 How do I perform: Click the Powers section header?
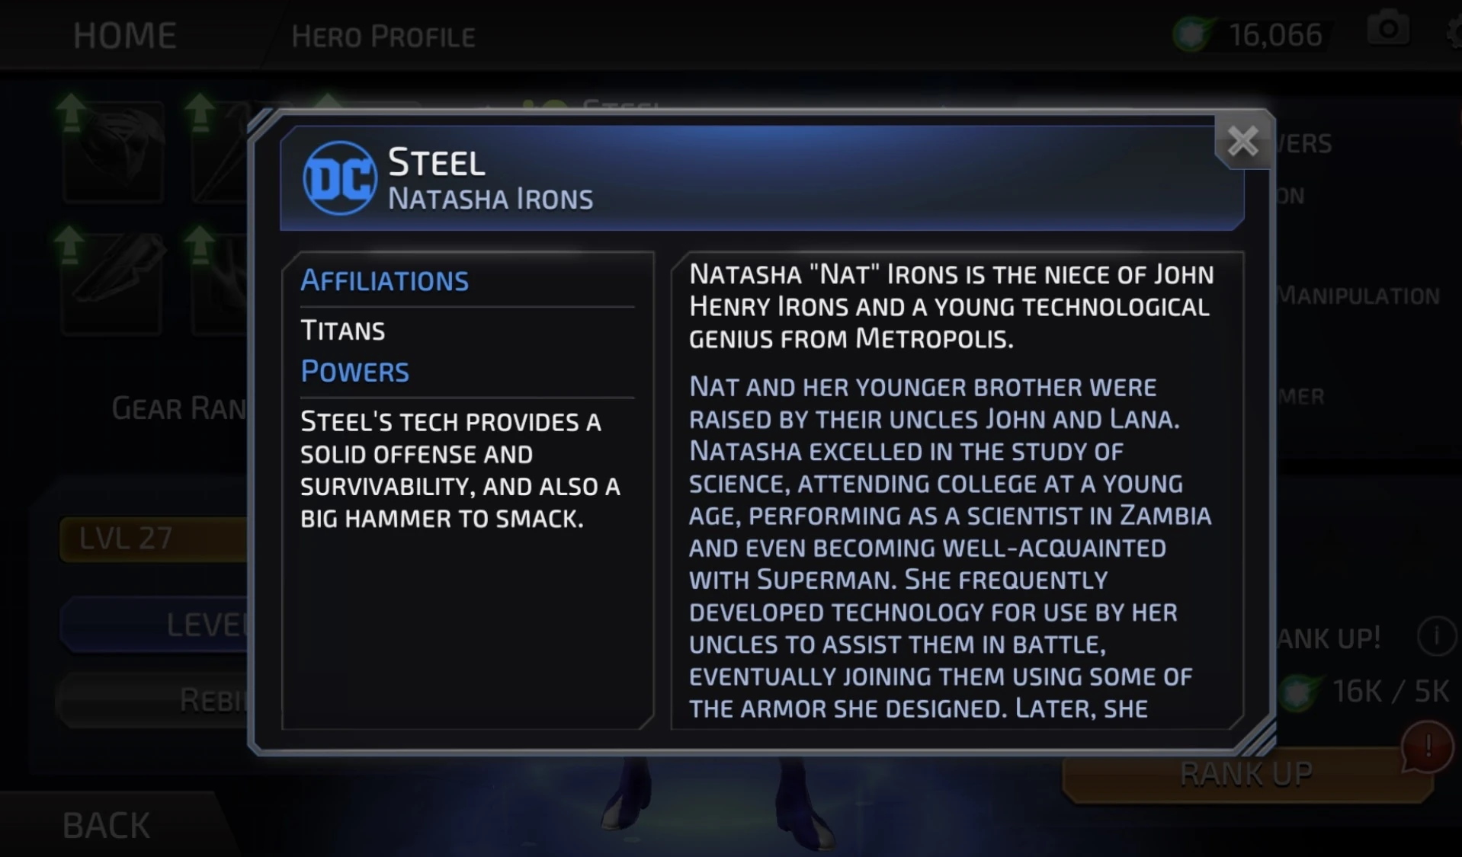(355, 372)
